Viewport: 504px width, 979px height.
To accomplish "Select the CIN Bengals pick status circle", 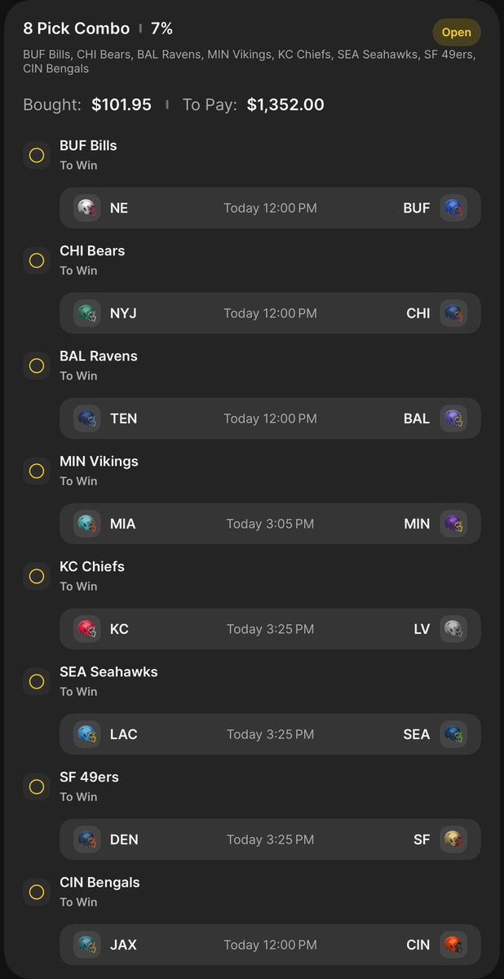I will 37,892.
